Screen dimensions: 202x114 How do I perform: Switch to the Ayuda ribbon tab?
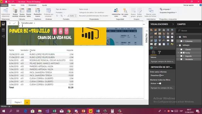click(45, 5)
